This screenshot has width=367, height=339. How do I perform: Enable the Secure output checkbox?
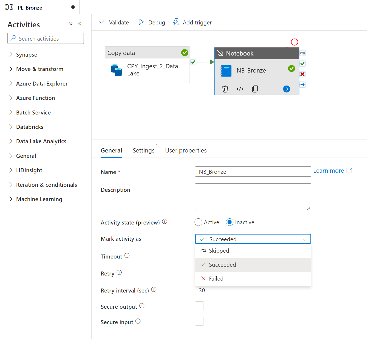coord(199,306)
